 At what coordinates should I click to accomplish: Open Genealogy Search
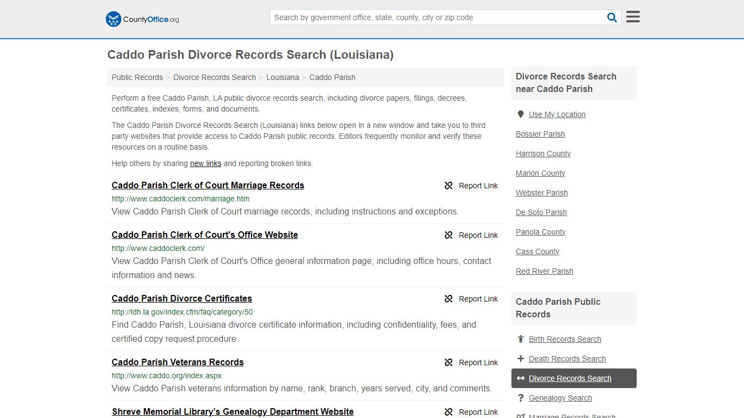(560, 398)
